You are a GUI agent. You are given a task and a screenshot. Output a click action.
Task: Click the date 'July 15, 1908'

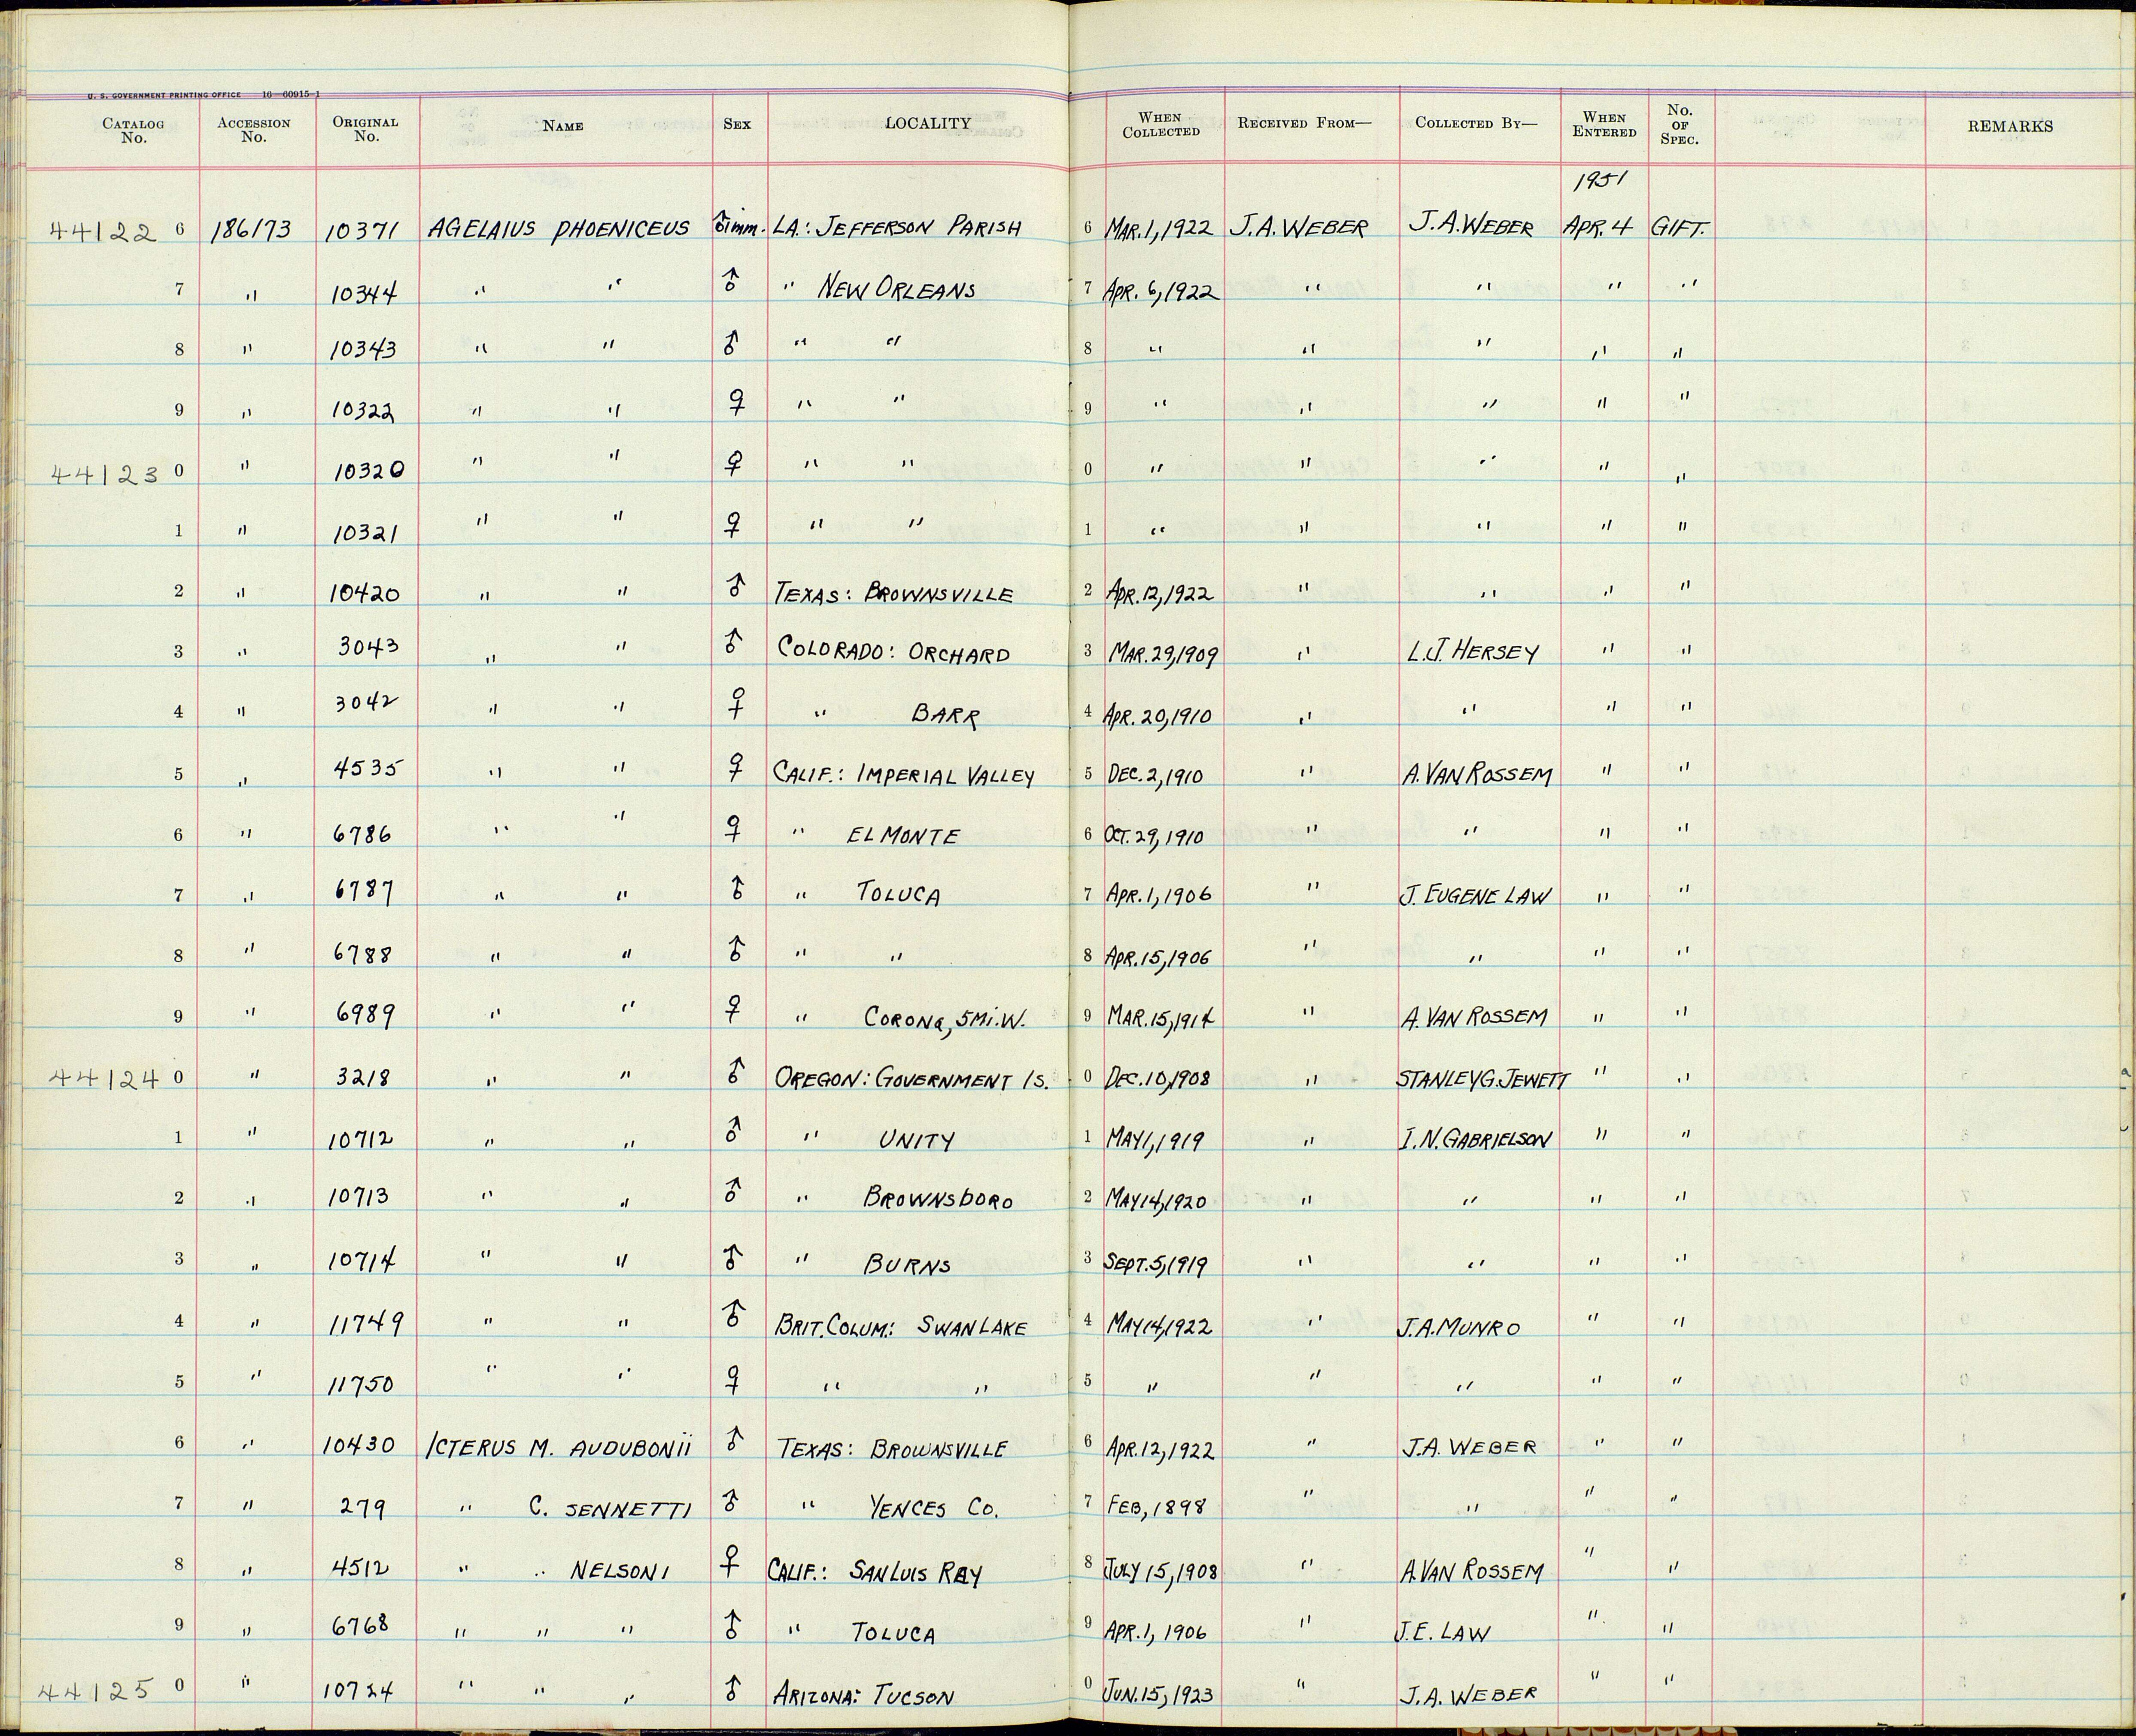pos(1160,1571)
